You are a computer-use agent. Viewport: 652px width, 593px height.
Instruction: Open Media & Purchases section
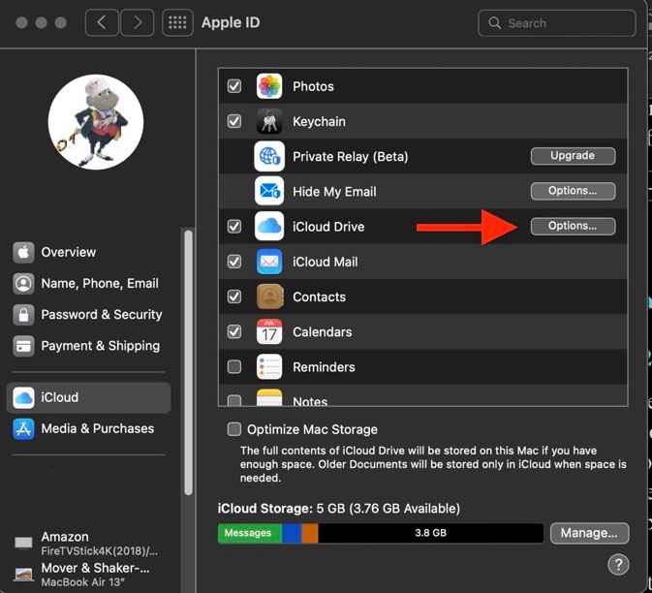point(88,428)
